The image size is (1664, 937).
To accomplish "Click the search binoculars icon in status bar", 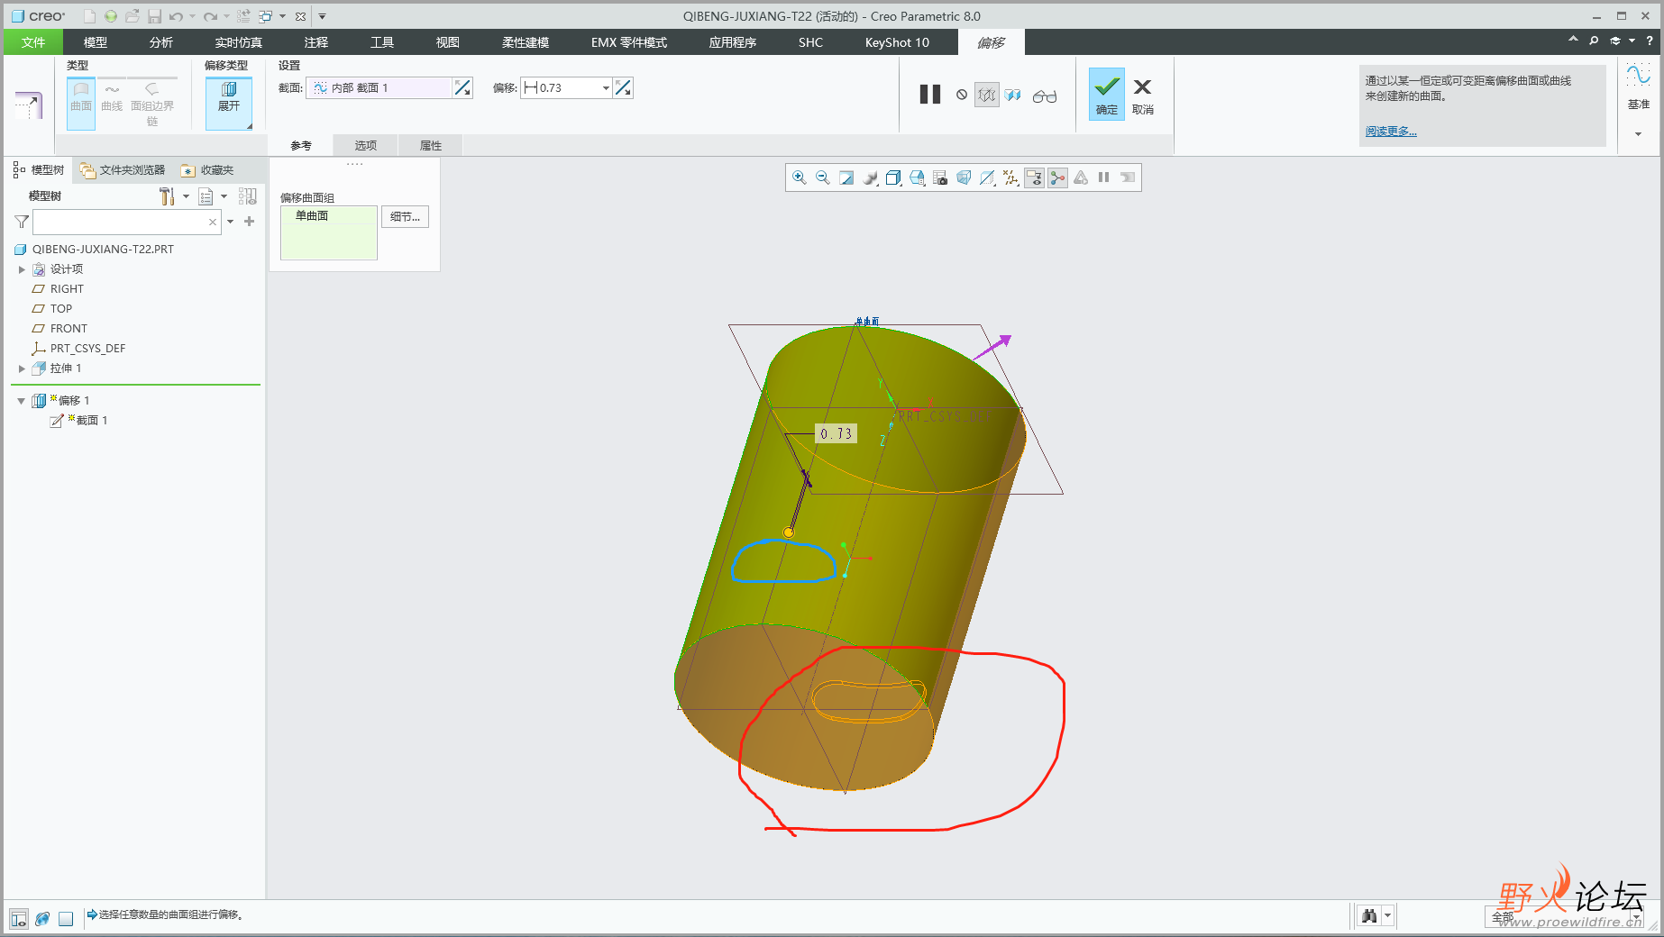I will [x=1369, y=916].
